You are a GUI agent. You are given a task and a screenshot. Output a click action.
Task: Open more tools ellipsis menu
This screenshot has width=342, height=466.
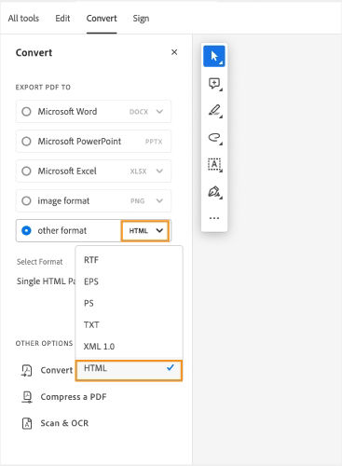point(214,218)
